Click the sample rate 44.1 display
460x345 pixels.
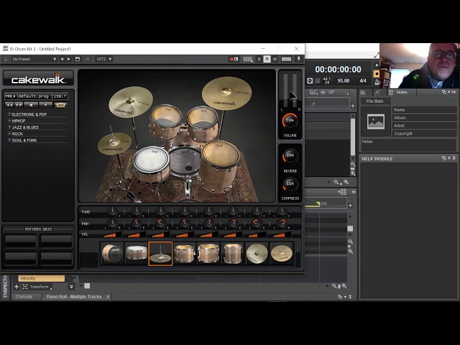coord(326,80)
